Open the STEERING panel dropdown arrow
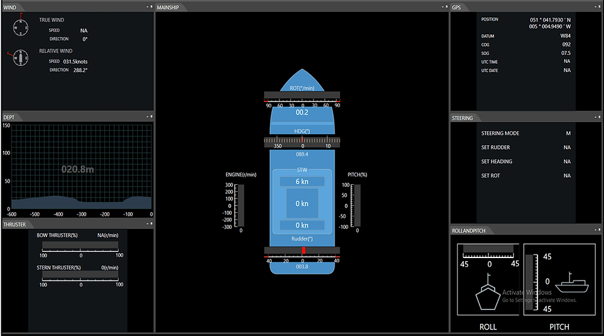 [x=595, y=117]
